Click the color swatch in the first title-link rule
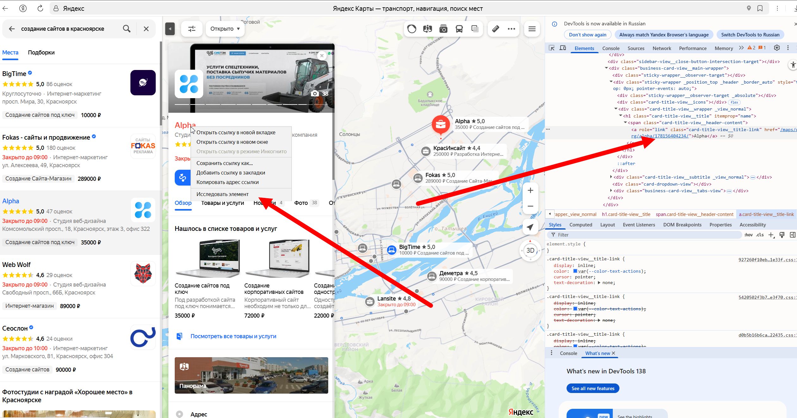797x418 pixels. [x=575, y=271]
